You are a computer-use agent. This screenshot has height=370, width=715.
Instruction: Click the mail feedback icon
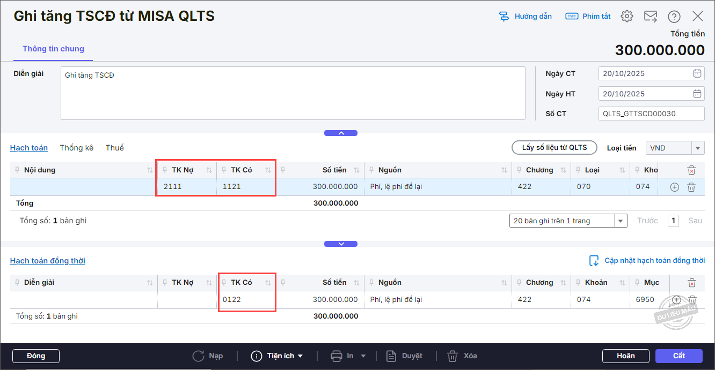[651, 16]
